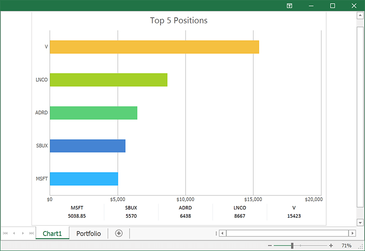Click the horizontal scrollbar left arrow
The width and height of the screenshot is (365, 251).
(x=223, y=233)
